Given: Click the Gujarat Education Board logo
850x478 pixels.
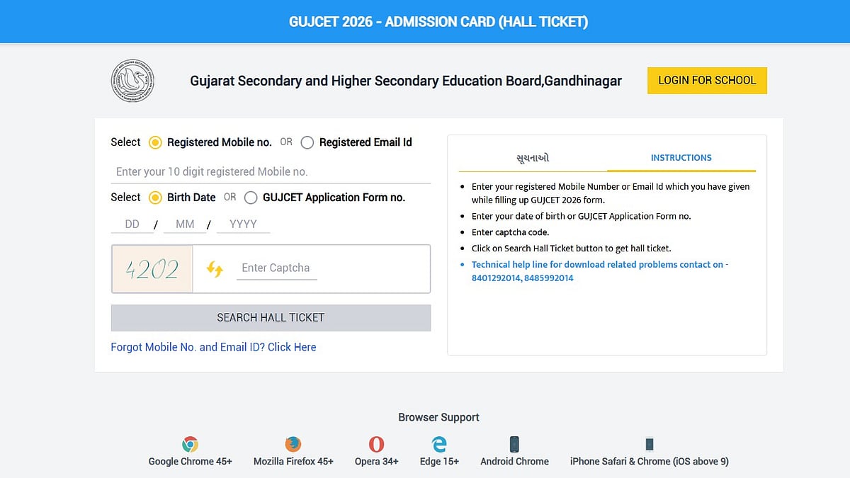Looking at the screenshot, I should click(132, 81).
